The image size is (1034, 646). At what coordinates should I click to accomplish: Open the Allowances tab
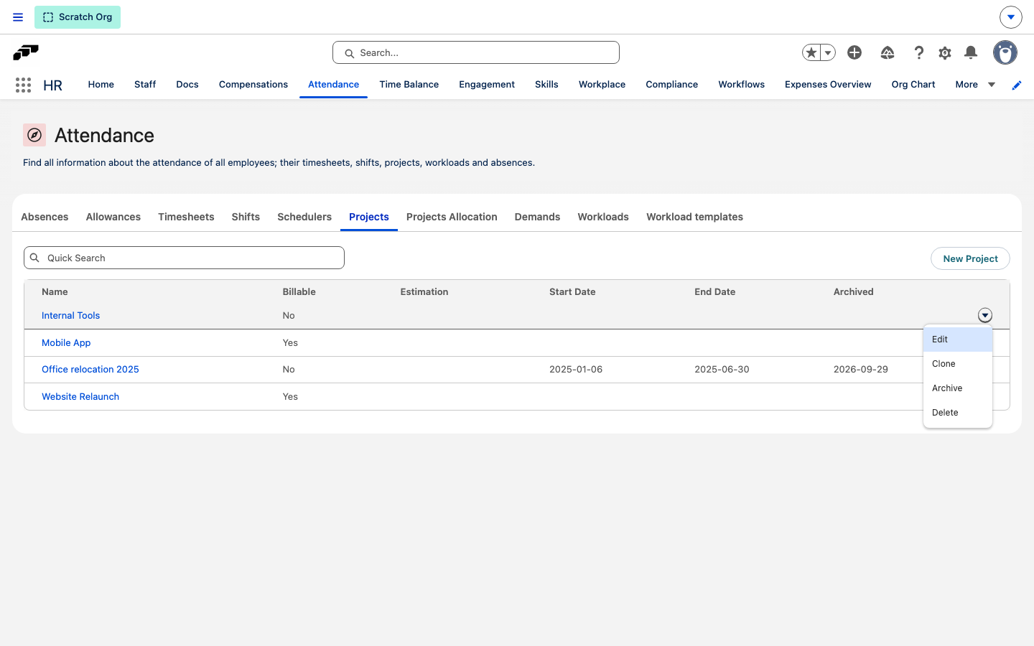pos(113,217)
